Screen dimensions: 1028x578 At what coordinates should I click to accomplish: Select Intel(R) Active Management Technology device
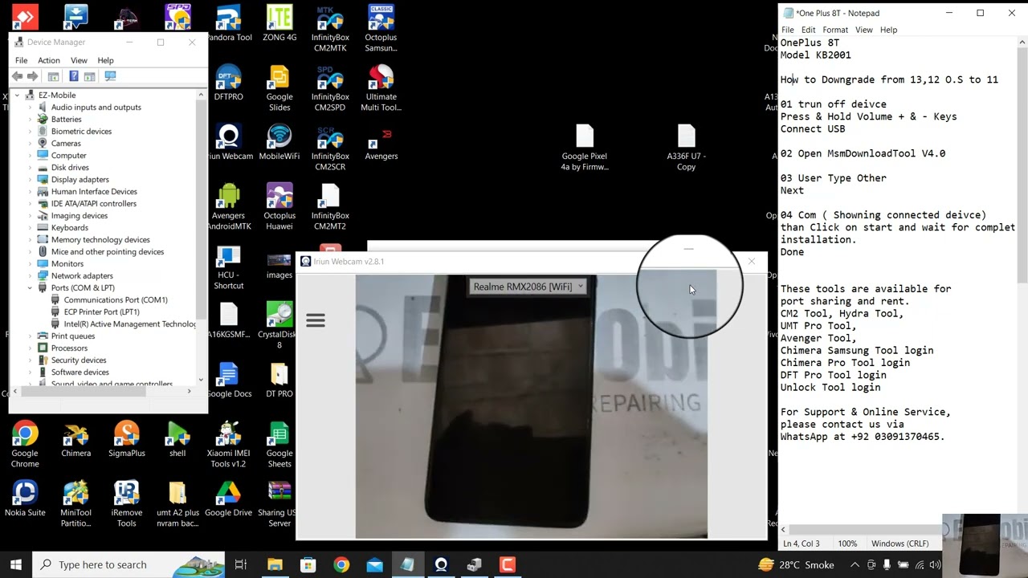point(123,324)
